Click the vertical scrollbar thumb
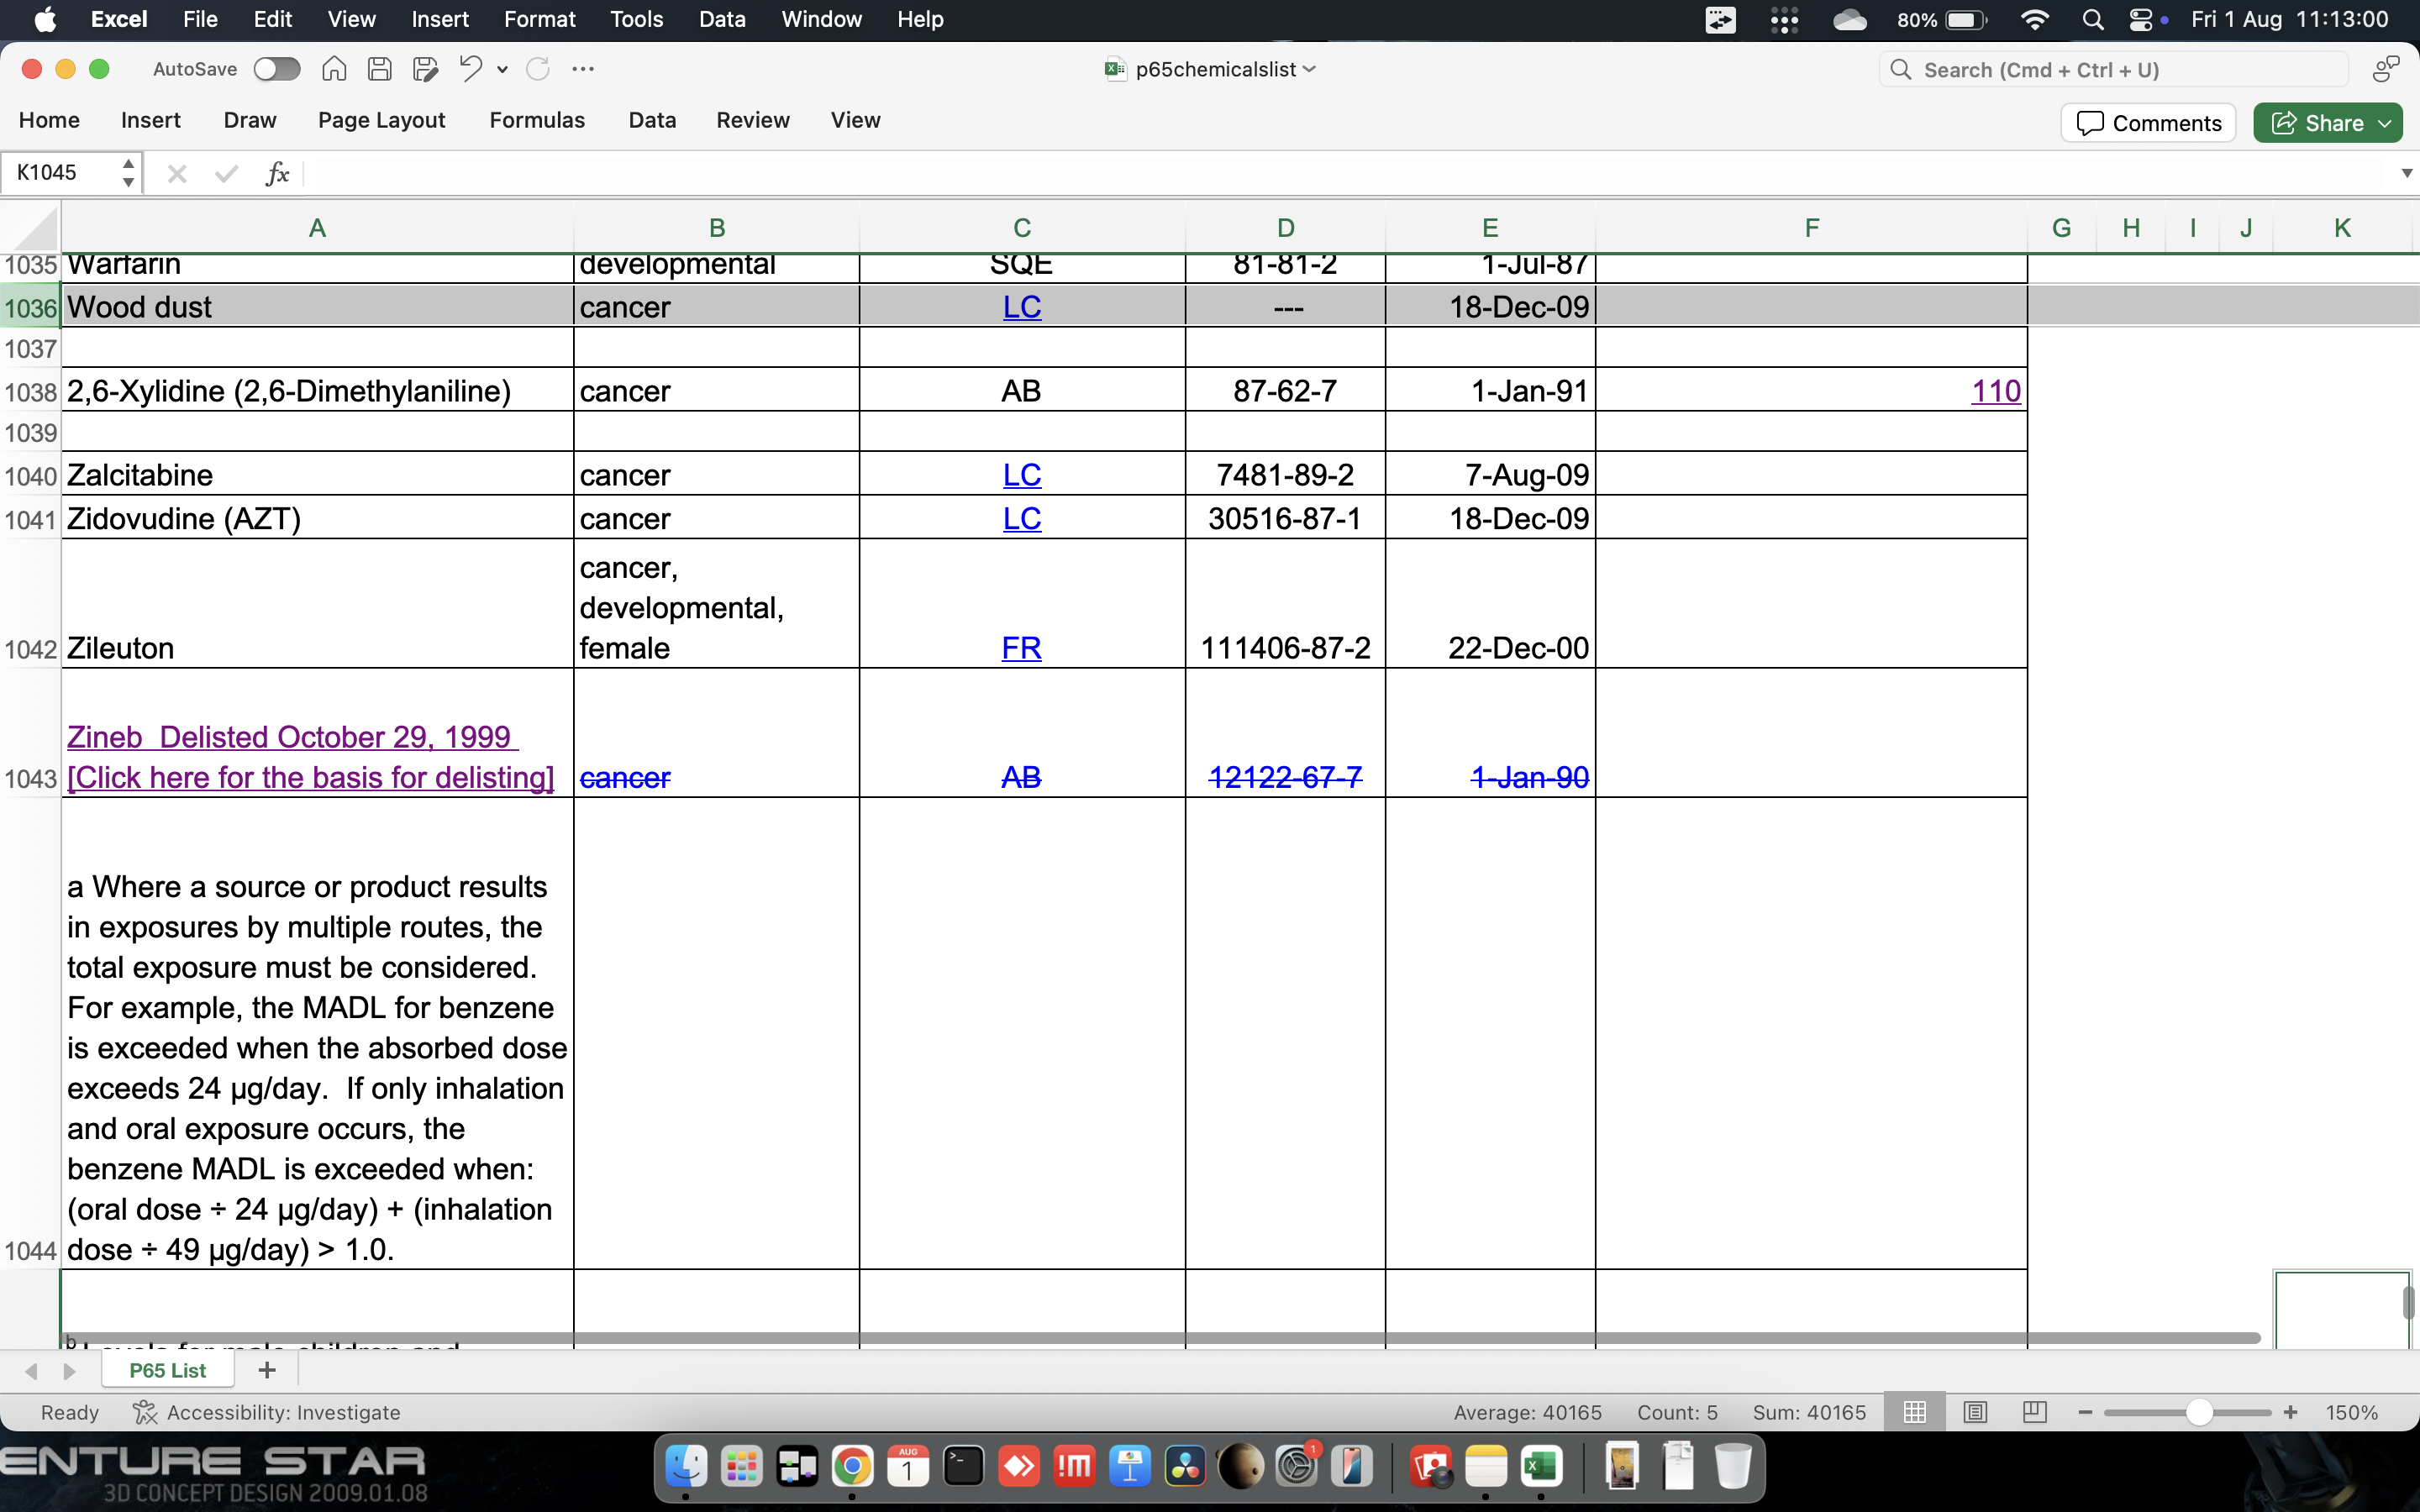 [2409, 1304]
